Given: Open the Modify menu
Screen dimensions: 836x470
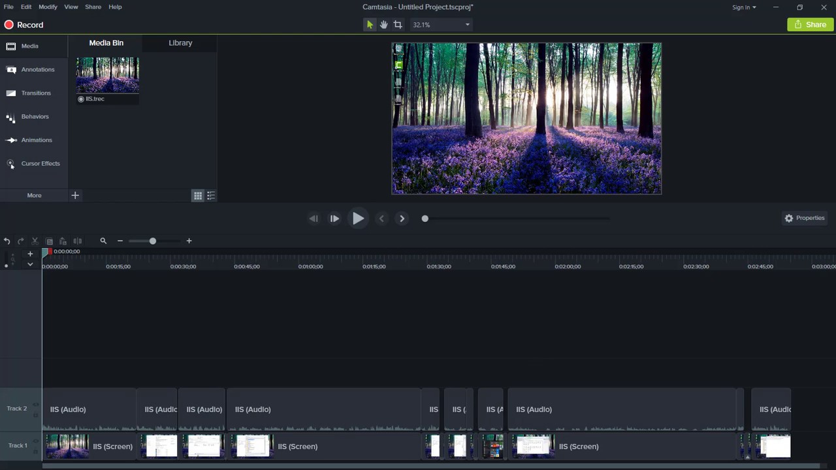Looking at the screenshot, I should point(48,7).
